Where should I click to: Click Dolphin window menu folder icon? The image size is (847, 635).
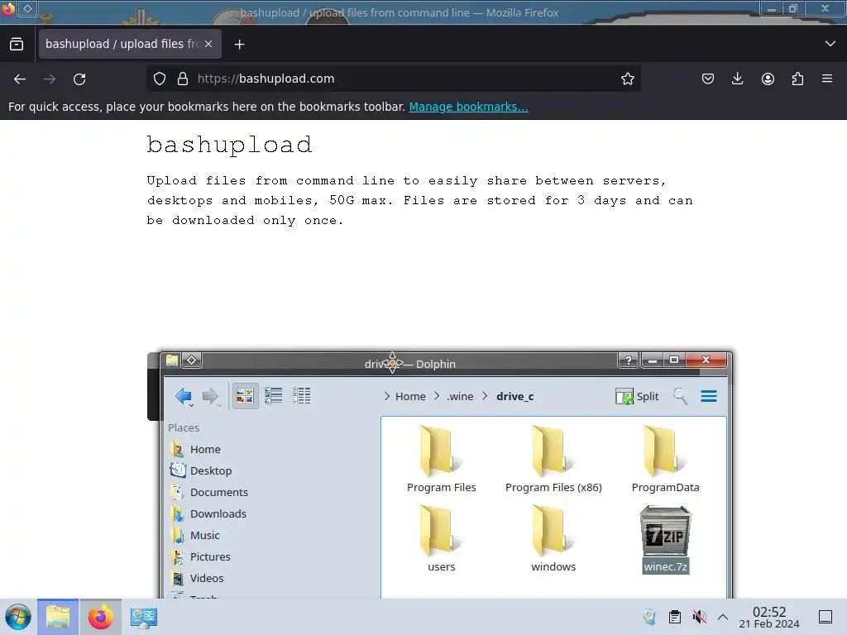tap(172, 360)
